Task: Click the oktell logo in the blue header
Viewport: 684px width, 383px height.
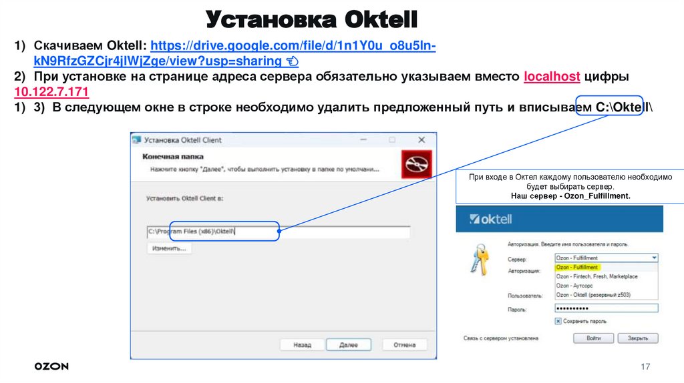Action: click(x=490, y=219)
